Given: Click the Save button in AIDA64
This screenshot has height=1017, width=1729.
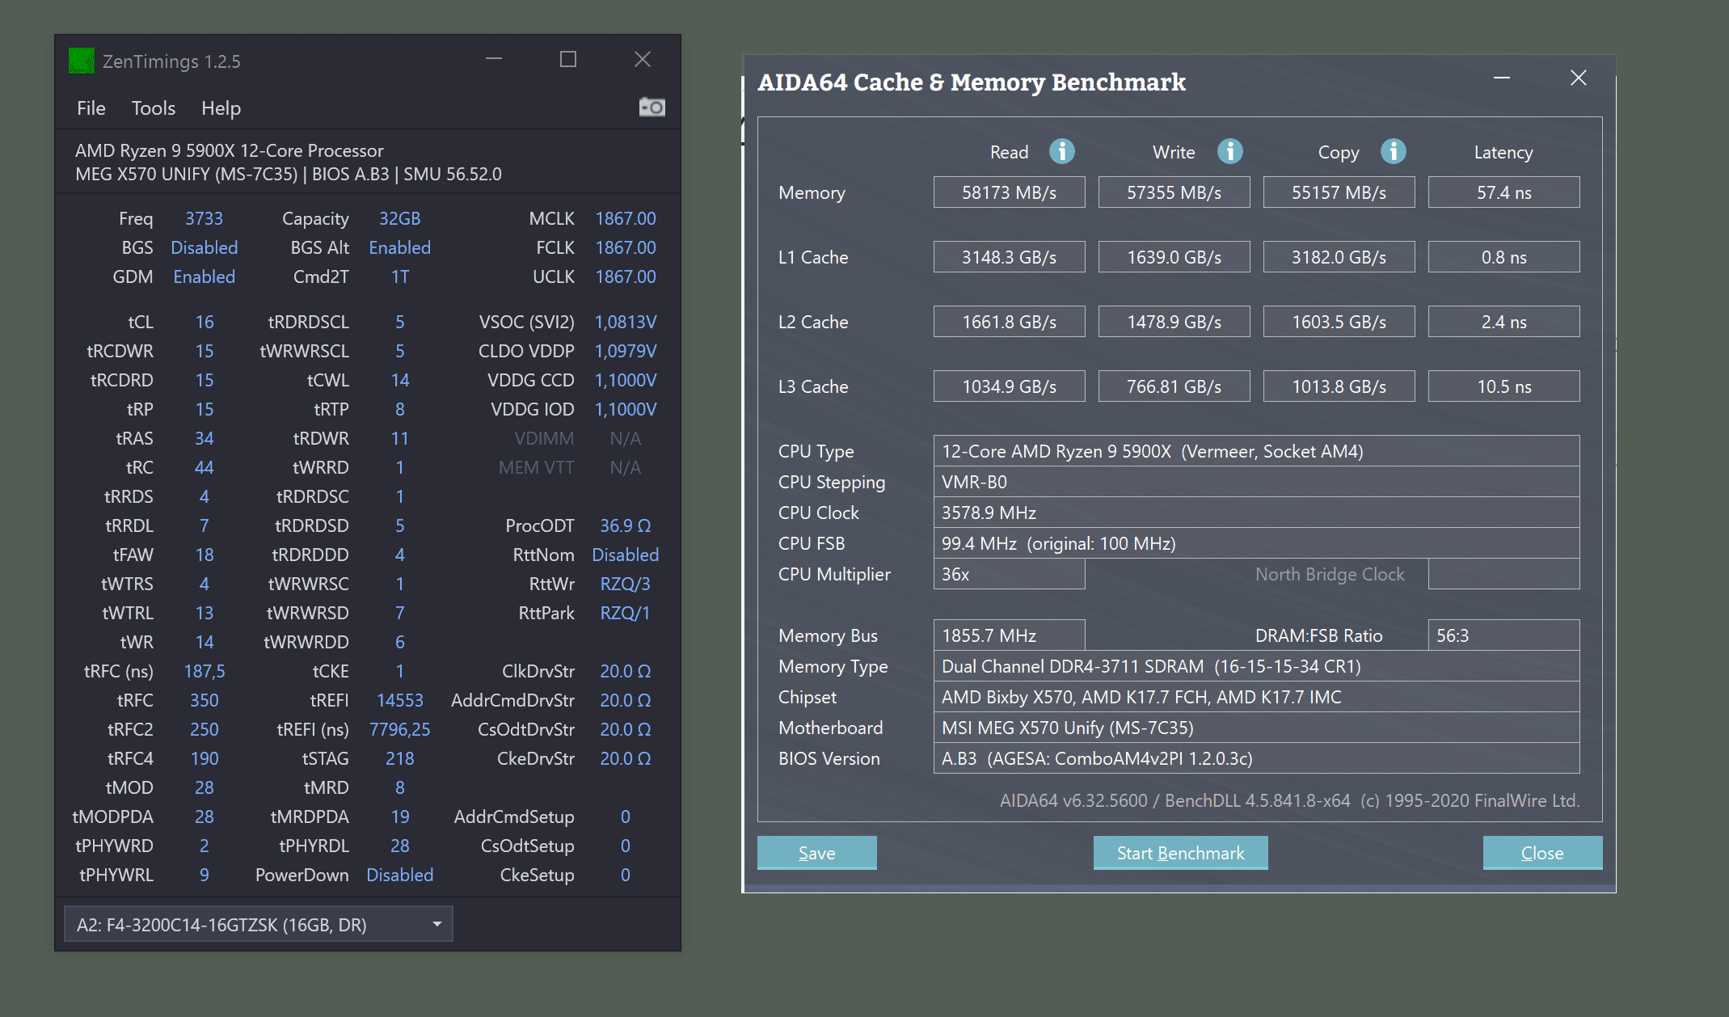Looking at the screenshot, I should pos(817,853).
